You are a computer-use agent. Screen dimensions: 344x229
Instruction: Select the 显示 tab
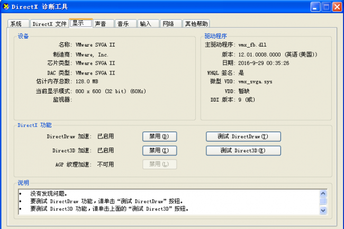click(x=81, y=23)
